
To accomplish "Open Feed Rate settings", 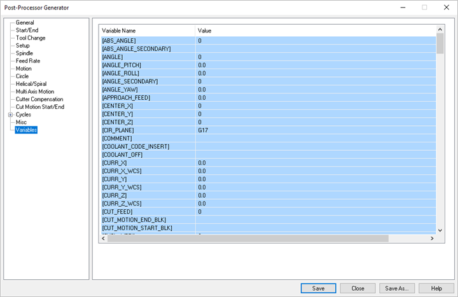I will coord(28,61).
